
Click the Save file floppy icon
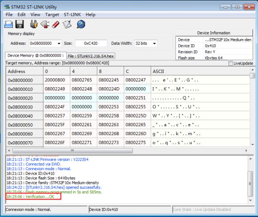click(20, 24)
